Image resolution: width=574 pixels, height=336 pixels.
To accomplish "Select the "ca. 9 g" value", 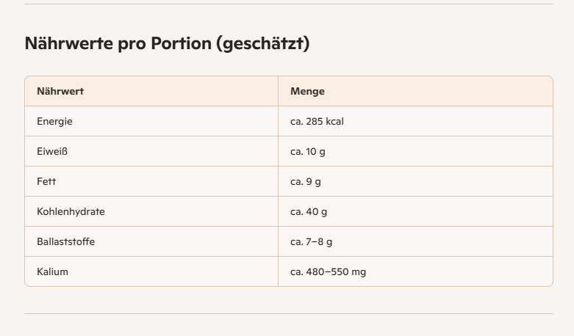I will (x=306, y=182).
